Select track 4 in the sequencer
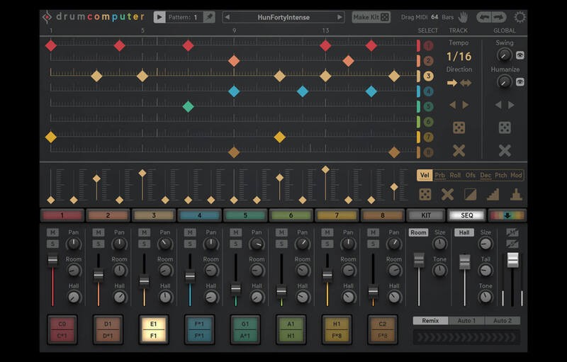This screenshot has height=362, width=567. coord(428,91)
